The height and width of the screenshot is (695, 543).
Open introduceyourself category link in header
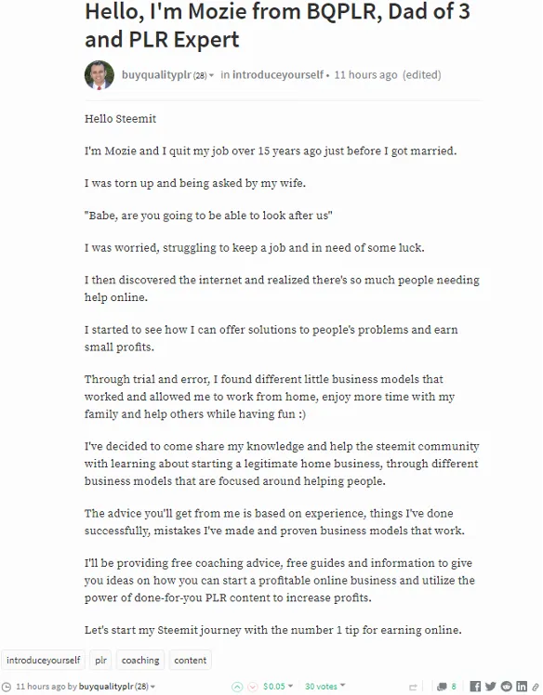[278, 75]
